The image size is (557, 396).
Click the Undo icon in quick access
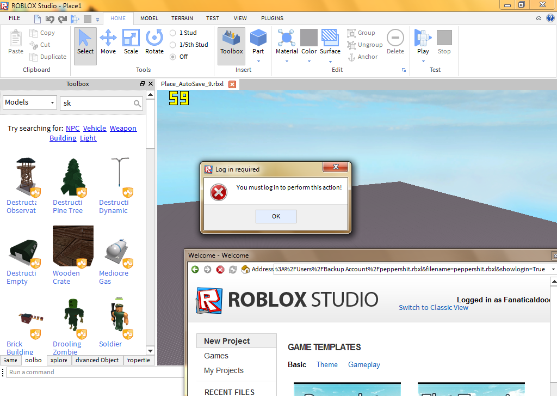(50, 18)
